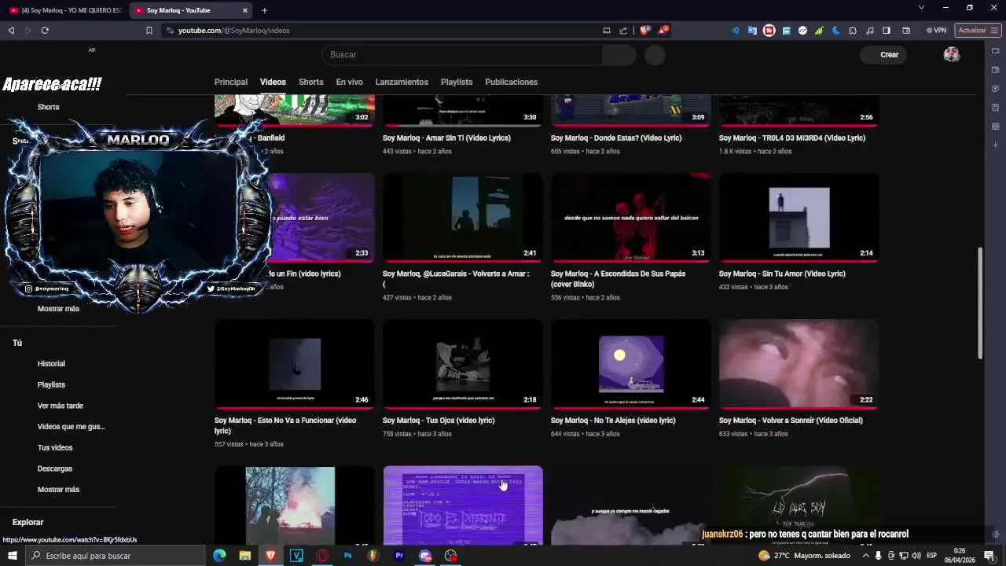Open a new browser tab

[x=264, y=10]
